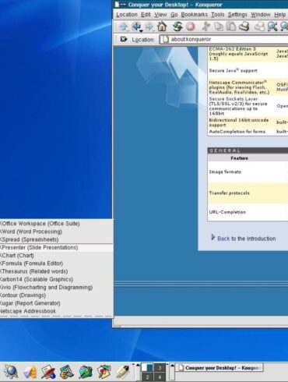288x382 pixels.
Task: Switch to virtual desktop 2 in pager
Action: (147, 377)
